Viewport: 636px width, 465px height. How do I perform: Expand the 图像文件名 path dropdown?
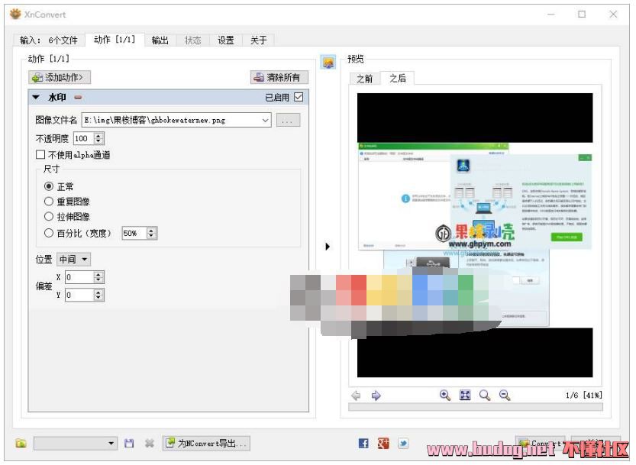265,120
